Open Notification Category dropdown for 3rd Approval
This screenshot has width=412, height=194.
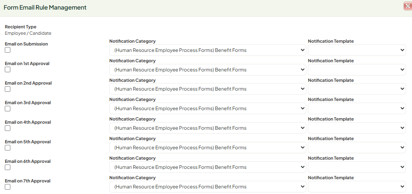(x=207, y=108)
